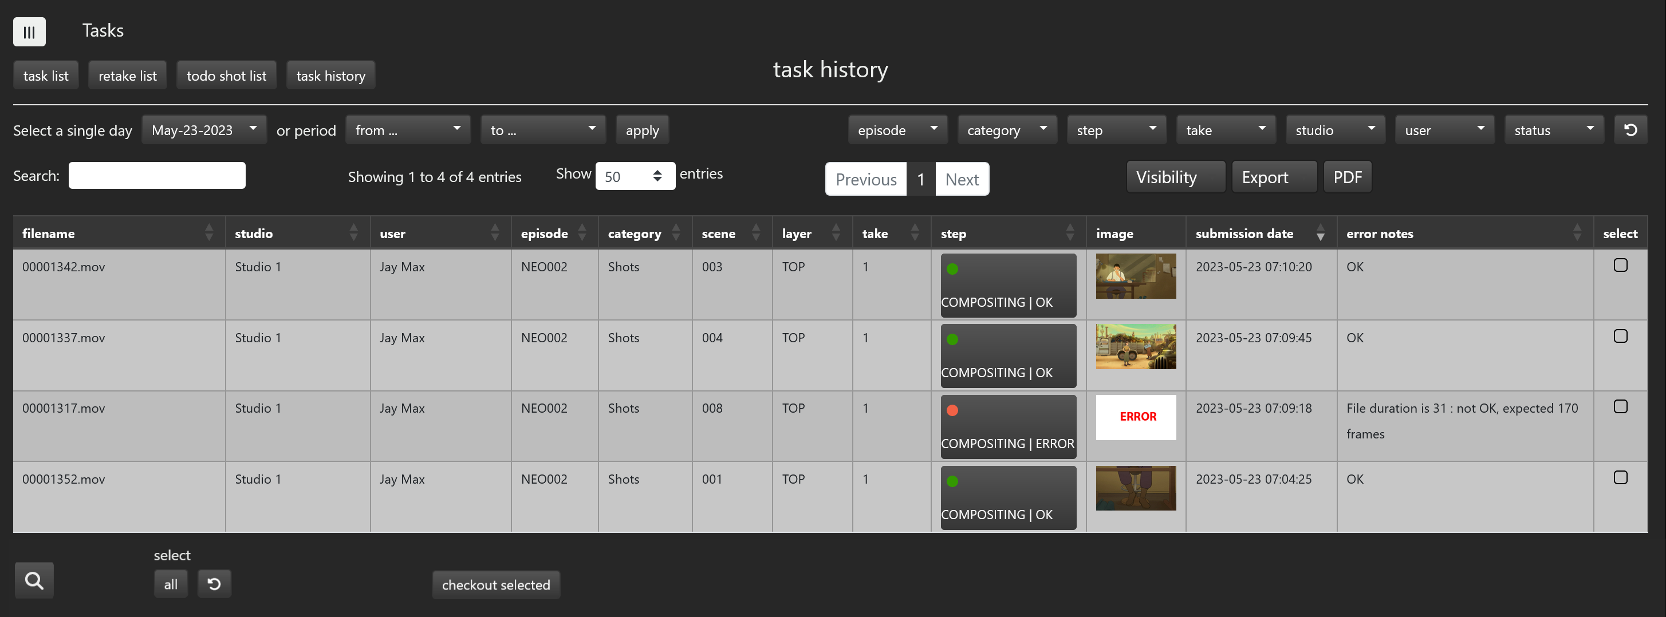This screenshot has width=1666, height=617.
Task: Click the green status dot for 00001342.mov
Action: coord(952,269)
